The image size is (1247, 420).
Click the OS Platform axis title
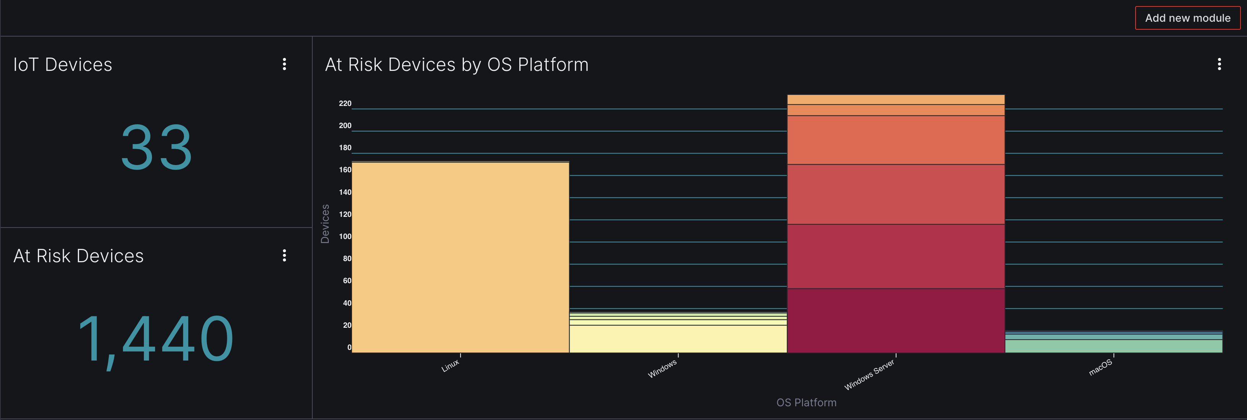[x=806, y=402]
